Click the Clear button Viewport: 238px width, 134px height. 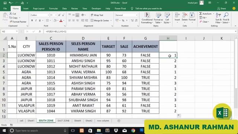pos(204,22)
